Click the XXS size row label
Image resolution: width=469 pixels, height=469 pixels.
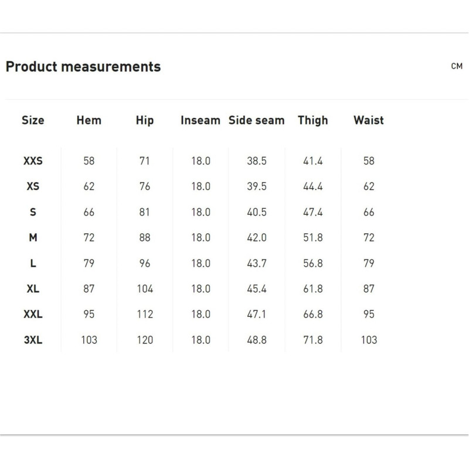point(33,161)
